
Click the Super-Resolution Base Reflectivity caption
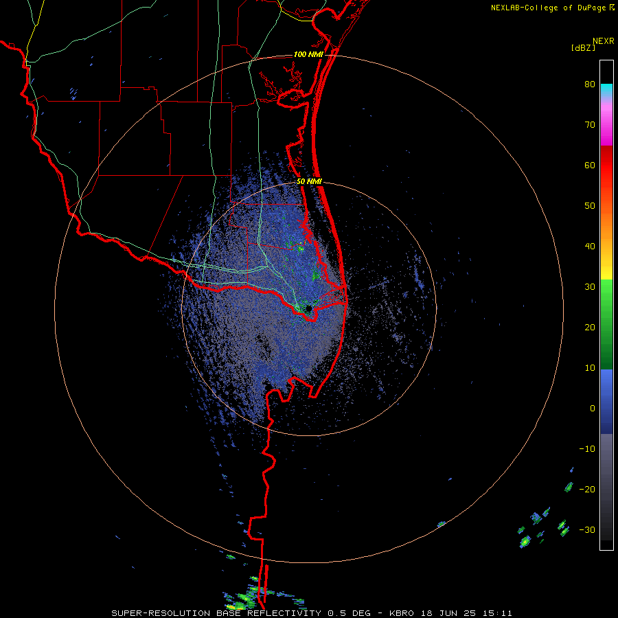point(312,613)
